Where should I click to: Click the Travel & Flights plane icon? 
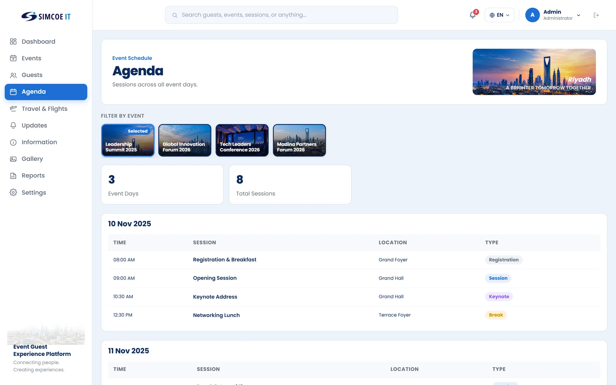[x=13, y=108]
